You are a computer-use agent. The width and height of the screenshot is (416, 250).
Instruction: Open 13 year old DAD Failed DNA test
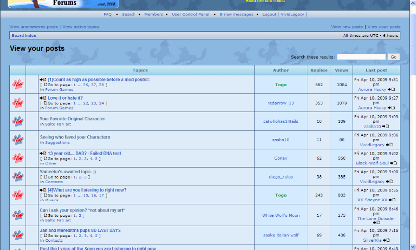tap(84, 153)
